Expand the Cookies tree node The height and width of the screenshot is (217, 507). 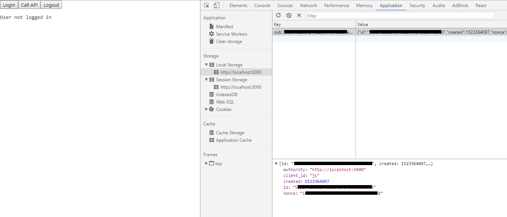click(206, 109)
